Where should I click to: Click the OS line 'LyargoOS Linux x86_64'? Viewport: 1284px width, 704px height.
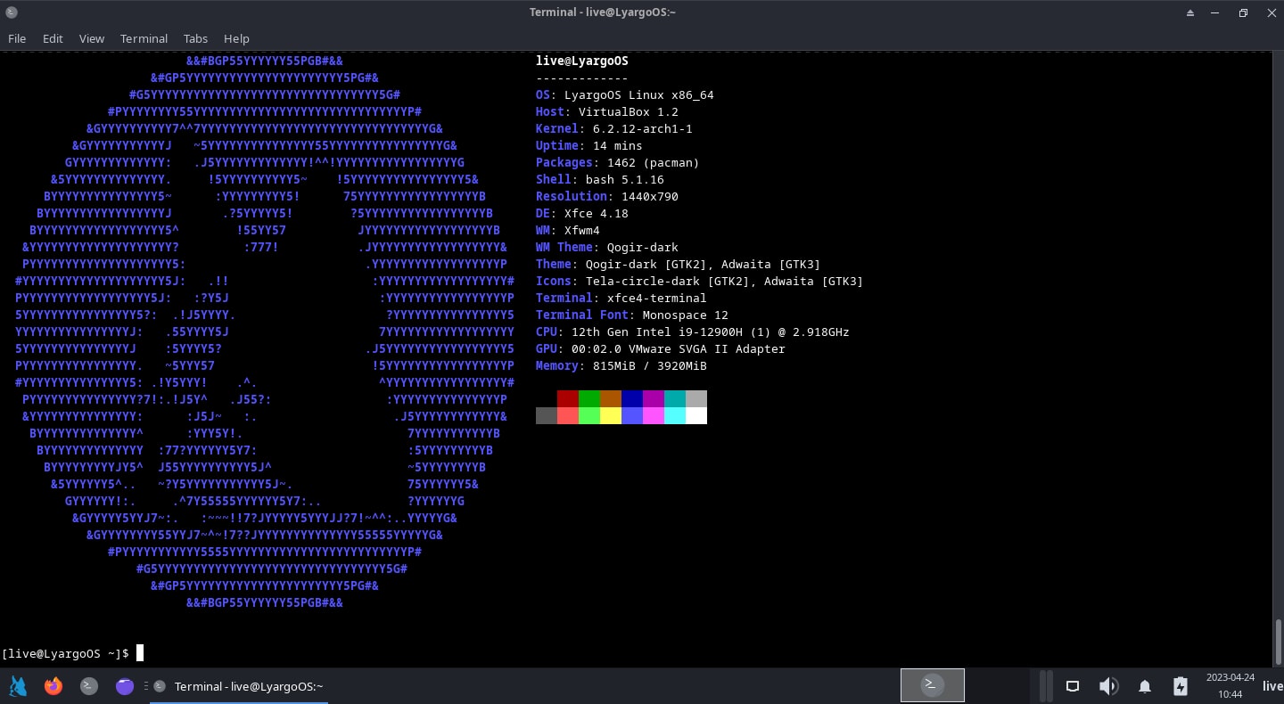point(625,94)
